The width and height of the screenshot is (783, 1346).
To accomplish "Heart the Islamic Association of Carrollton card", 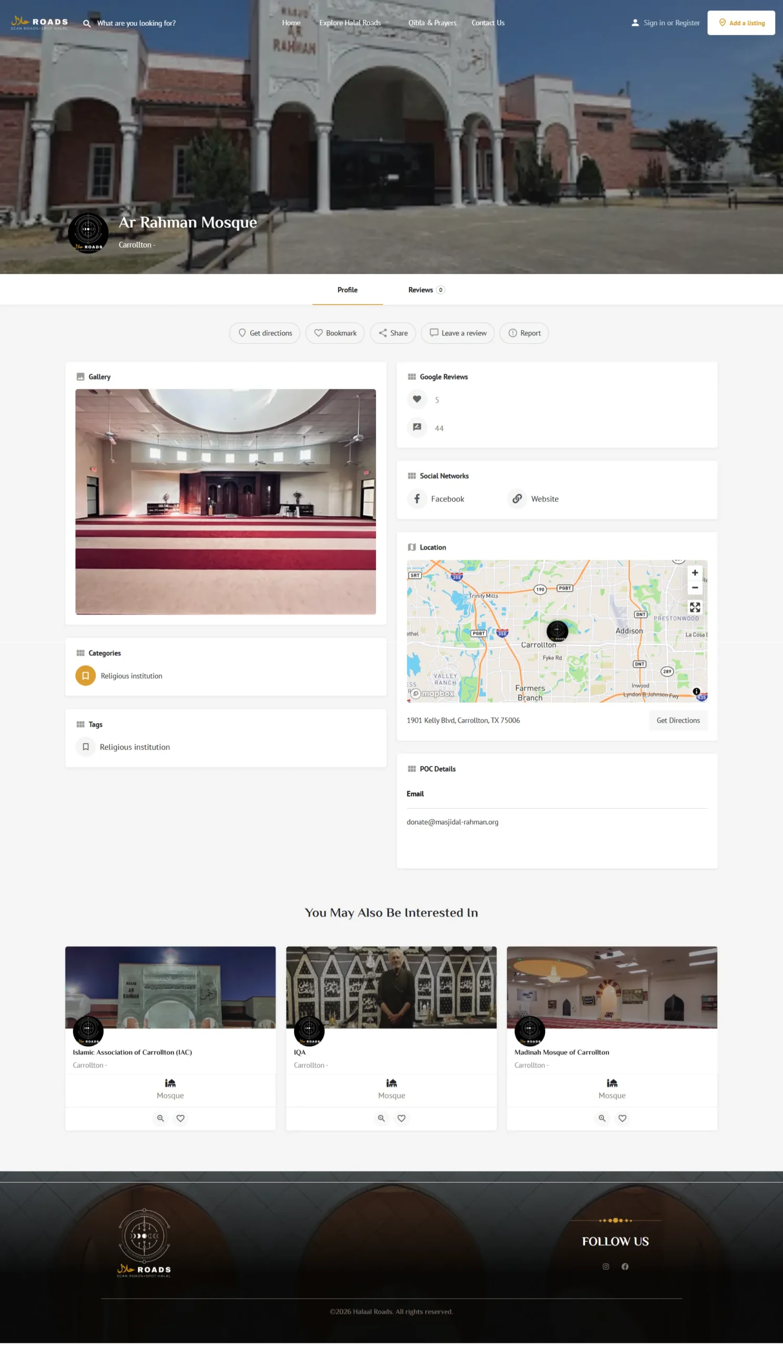I will [180, 1118].
